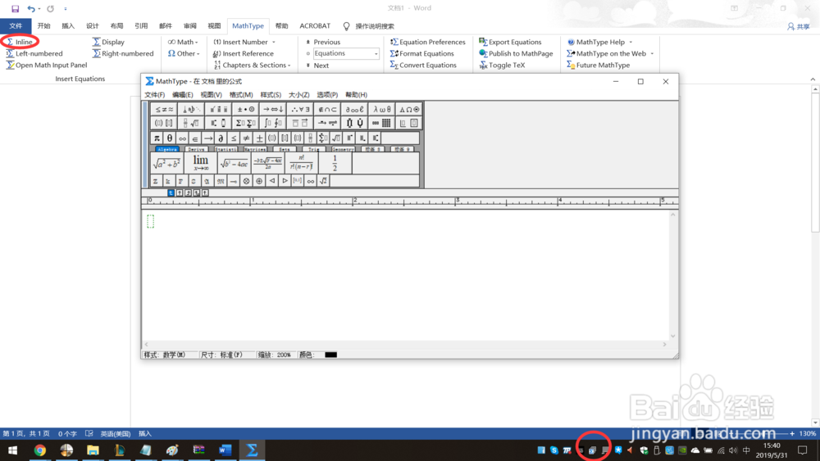Screen dimensions: 820x461
Task: Open Word 文件 tab
Action: click(x=15, y=25)
